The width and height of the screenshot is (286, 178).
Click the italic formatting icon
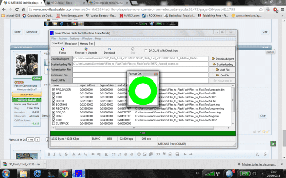(x=54, y=154)
